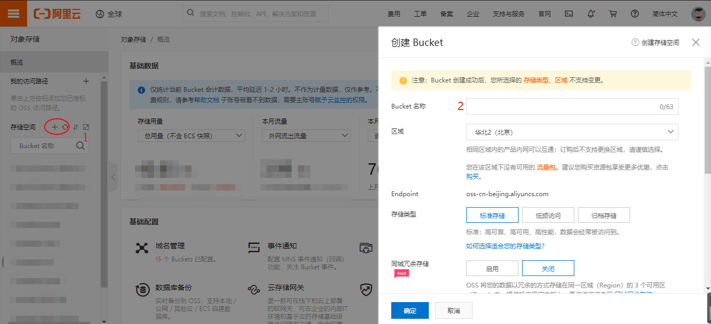Click the plus icon to create bucket

click(55, 127)
